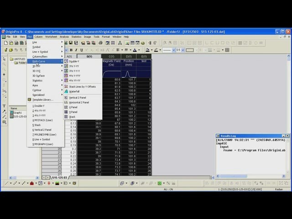Click the table grid icon after border controls
292x219 pixels.
point(227,50)
